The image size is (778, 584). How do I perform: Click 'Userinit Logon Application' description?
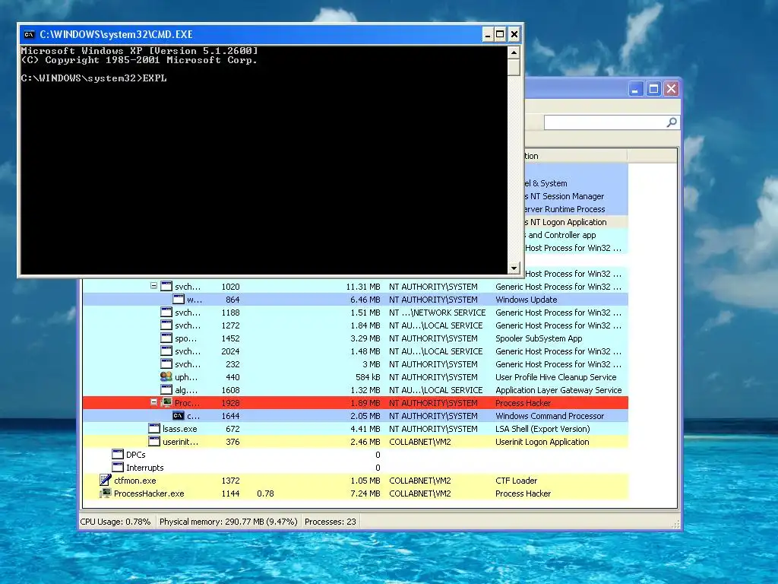click(542, 442)
